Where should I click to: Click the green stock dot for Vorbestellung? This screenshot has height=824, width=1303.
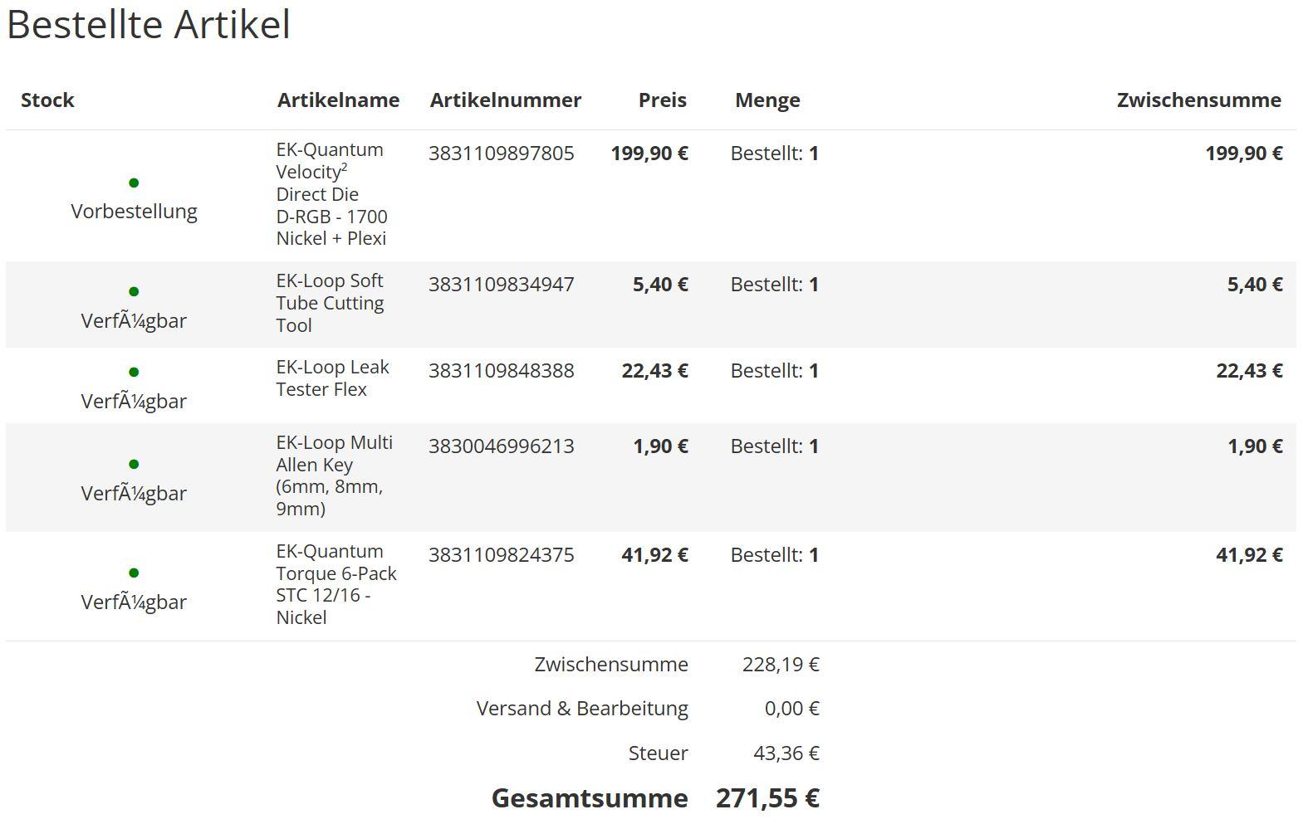tap(134, 183)
